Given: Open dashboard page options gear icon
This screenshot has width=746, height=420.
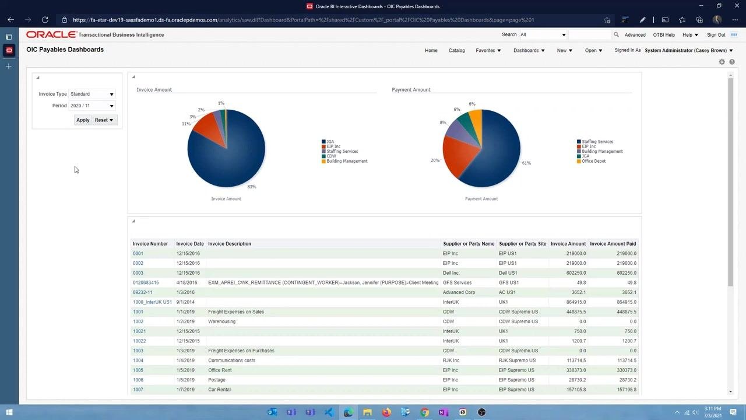Looking at the screenshot, I should pos(722,62).
